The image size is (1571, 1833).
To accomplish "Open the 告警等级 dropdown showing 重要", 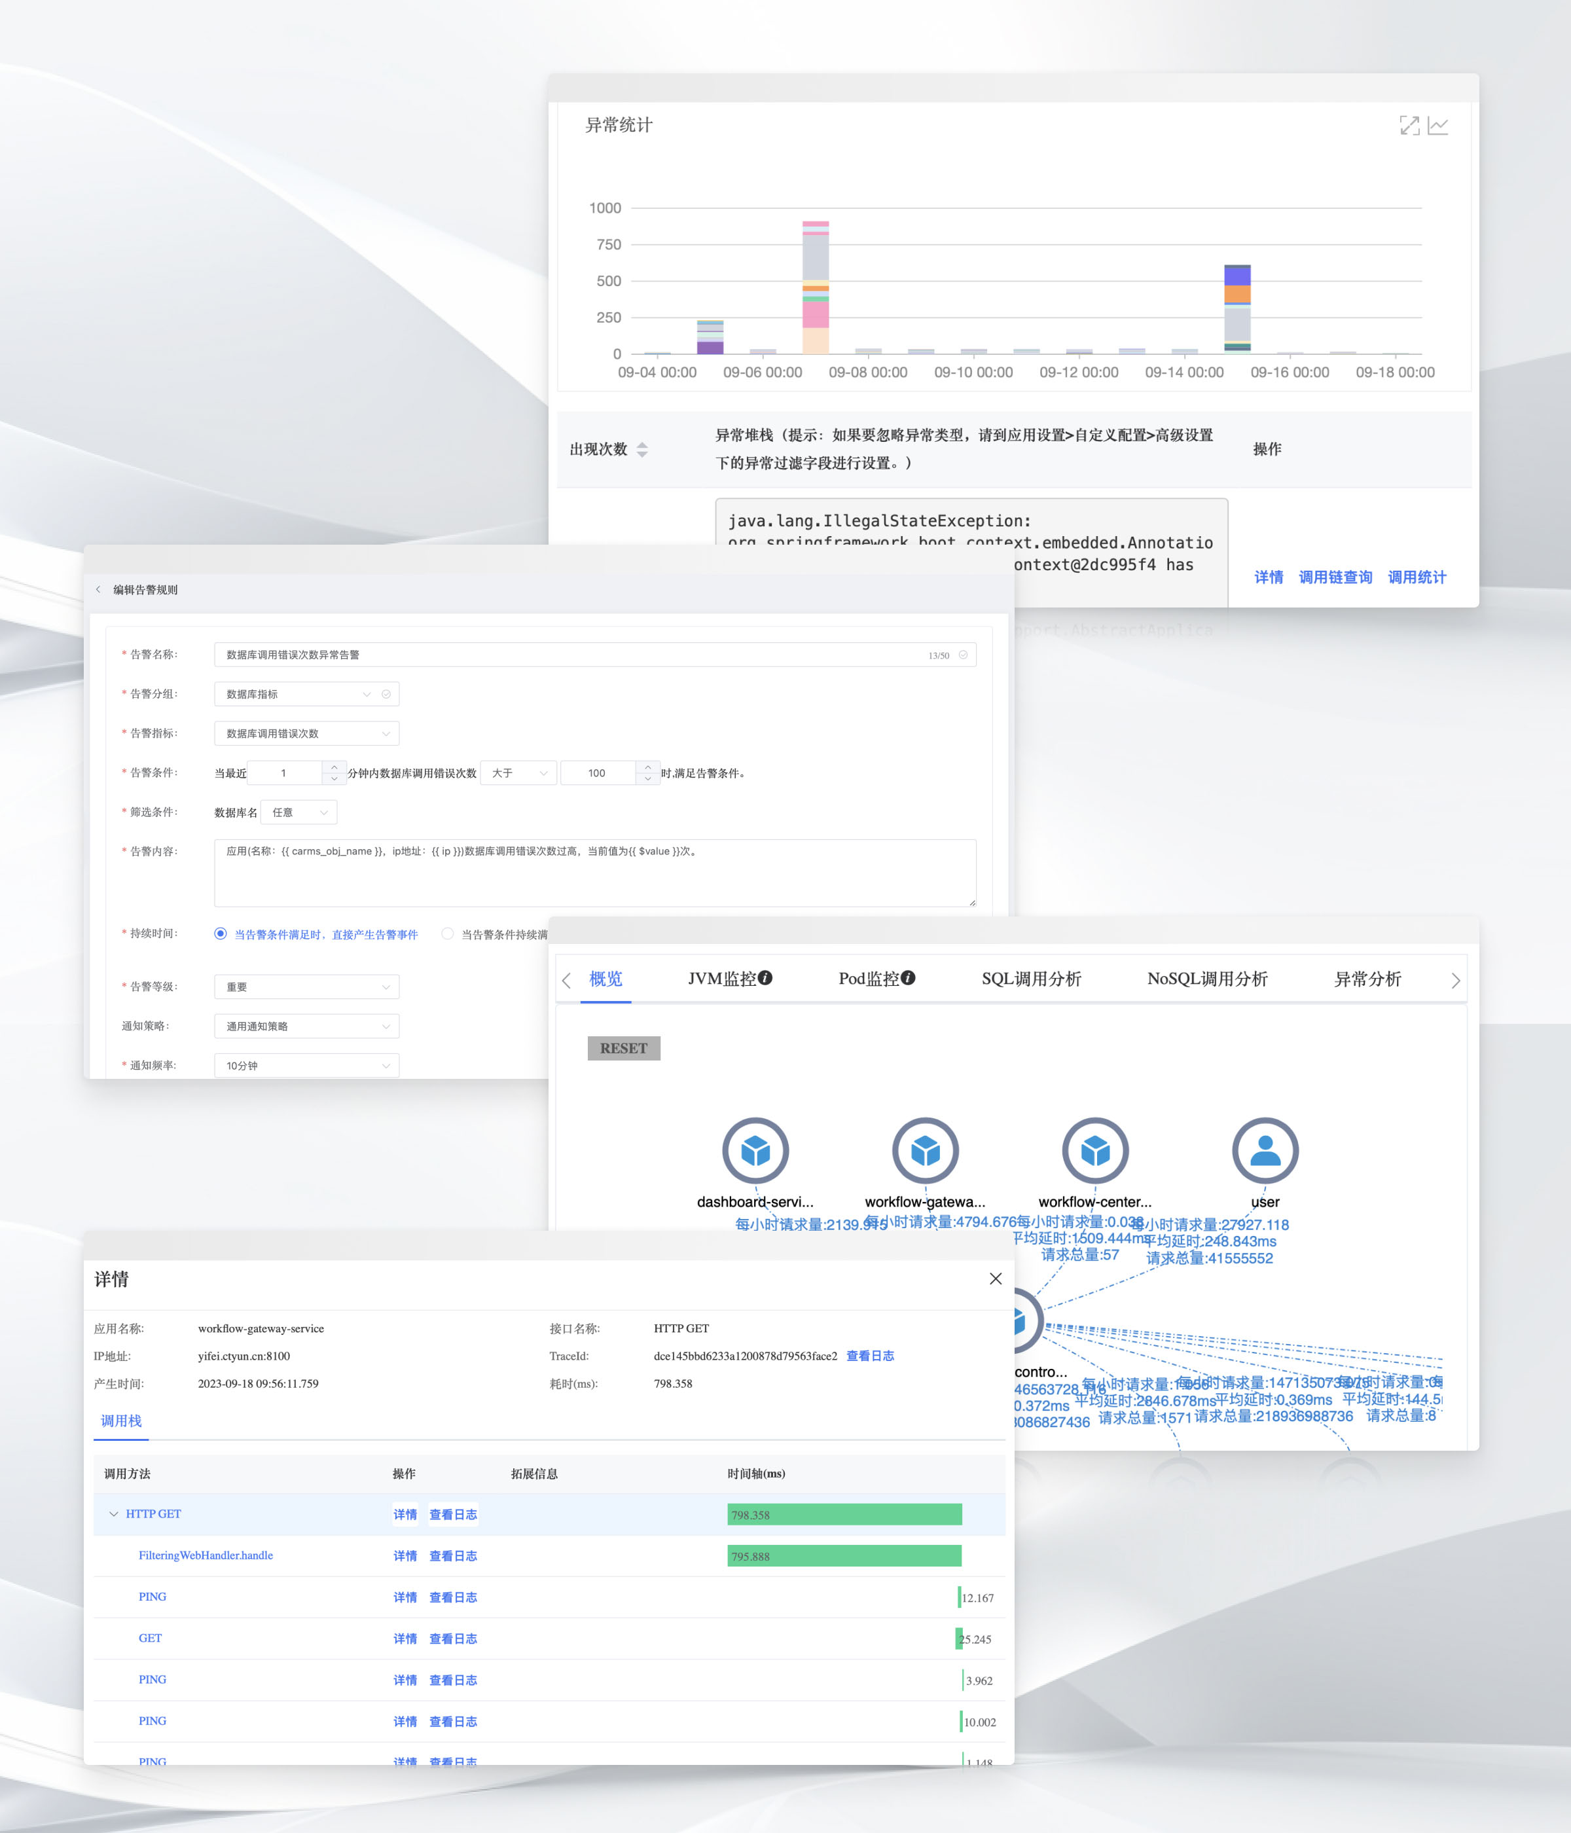I will (x=306, y=987).
